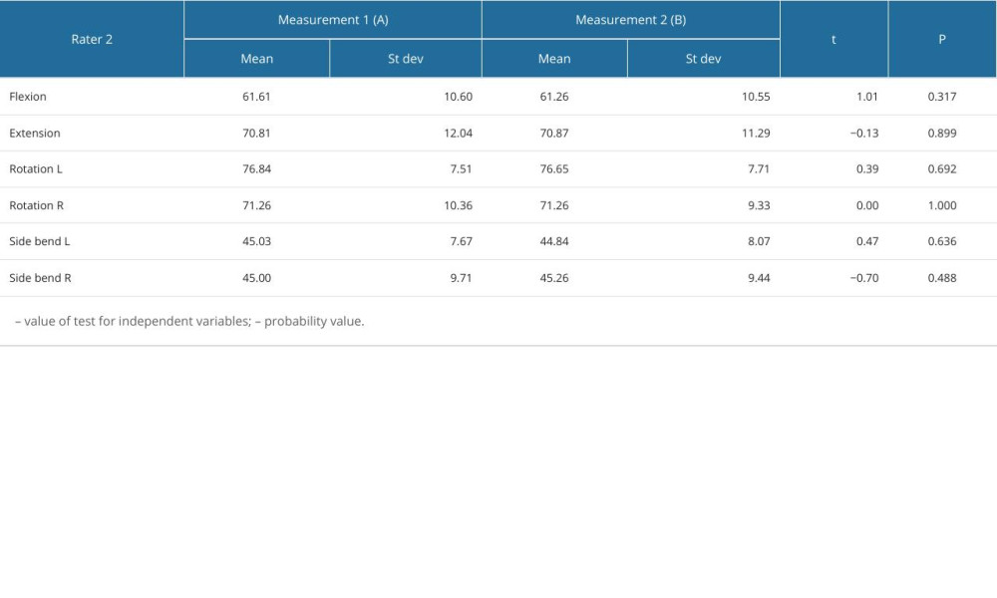Click St dev header under Measurement 2 (B)
The width and height of the screenshot is (997, 598).
pyautogui.click(x=703, y=59)
